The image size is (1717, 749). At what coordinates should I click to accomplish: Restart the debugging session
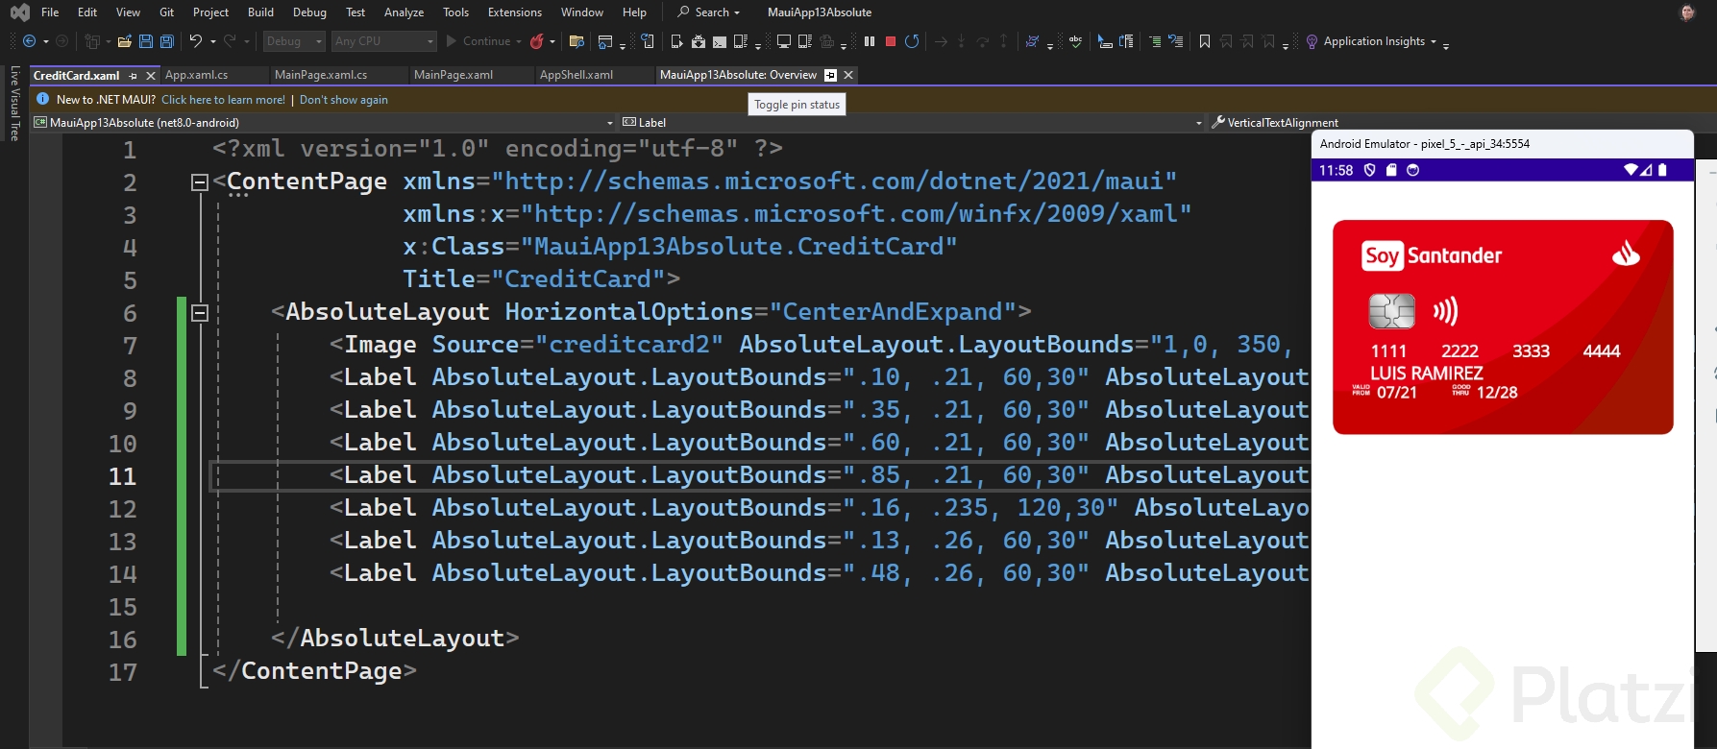click(x=912, y=41)
